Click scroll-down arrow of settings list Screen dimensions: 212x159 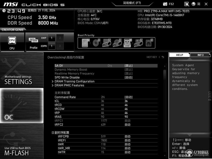[165, 156]
